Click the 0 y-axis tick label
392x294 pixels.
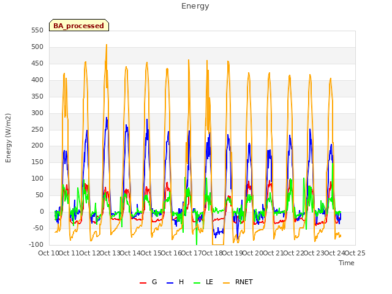(42, 211)
